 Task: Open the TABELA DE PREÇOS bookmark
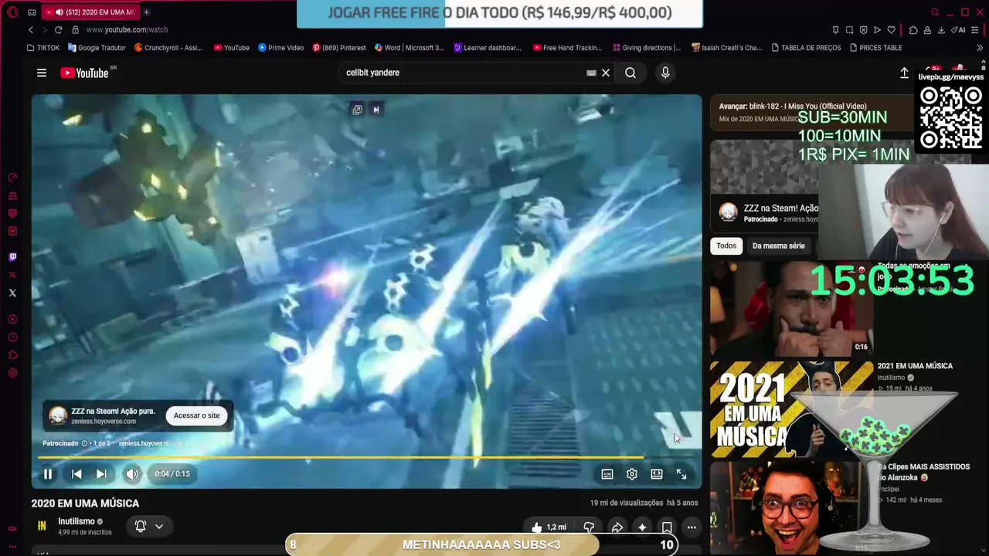(x=805, y=48)
